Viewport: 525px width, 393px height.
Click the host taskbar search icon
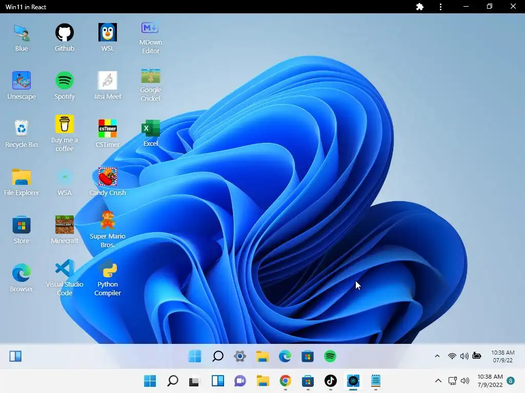(x=173, y=381)
